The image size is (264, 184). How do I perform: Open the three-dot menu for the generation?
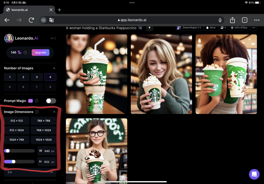253,28
